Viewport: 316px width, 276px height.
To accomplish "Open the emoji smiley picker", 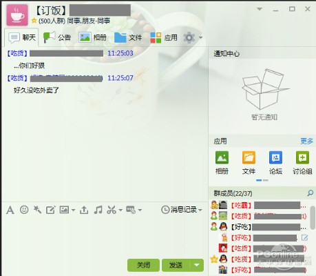I will coord(24,210).
